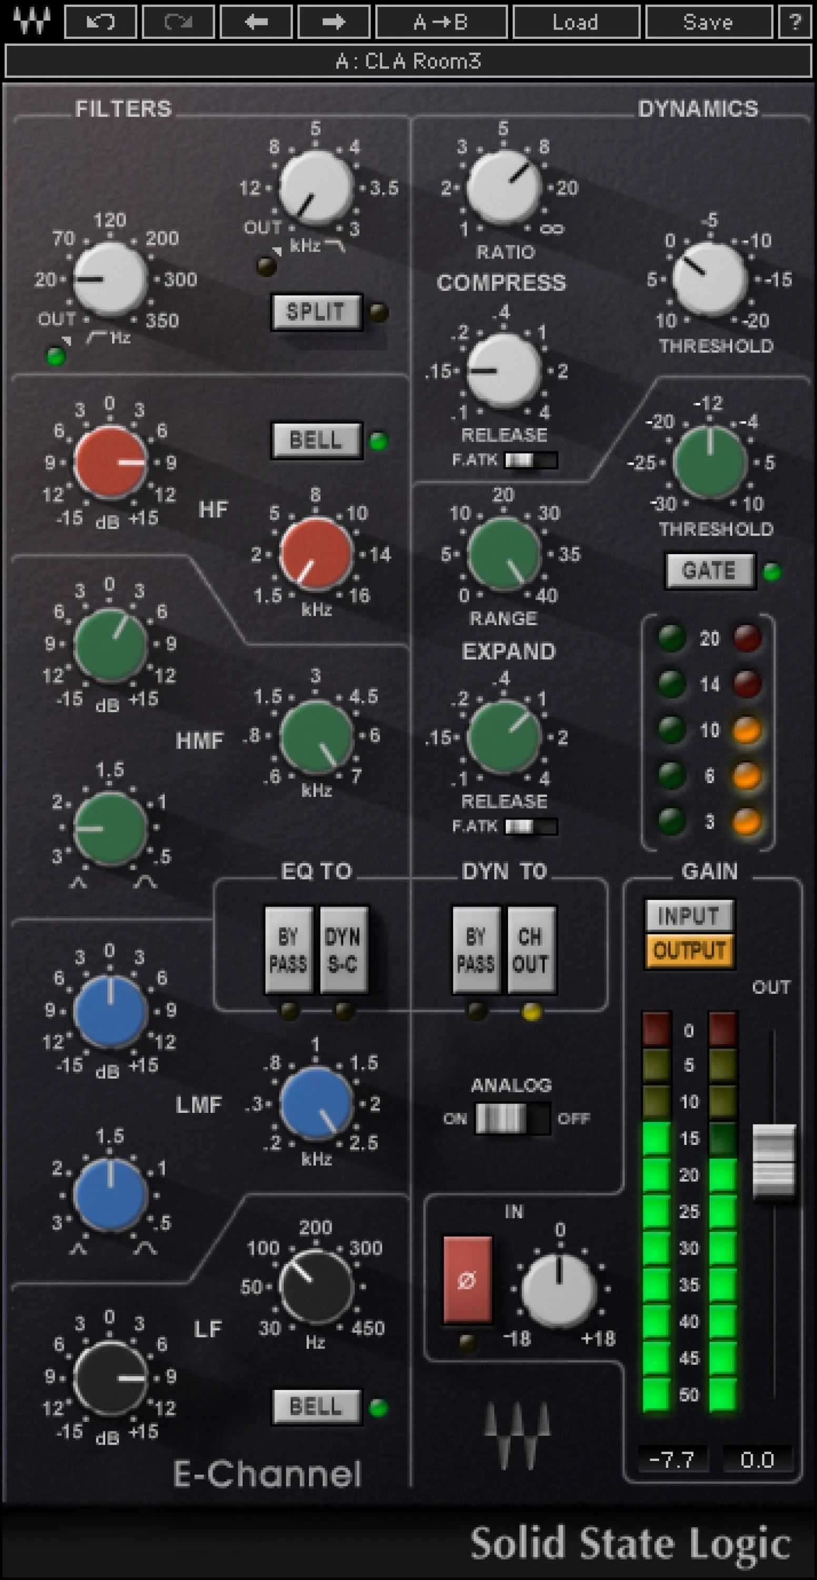Select INPUT metering button
The width and height of the screenshot is (817, 1580).
click(690, 916)
